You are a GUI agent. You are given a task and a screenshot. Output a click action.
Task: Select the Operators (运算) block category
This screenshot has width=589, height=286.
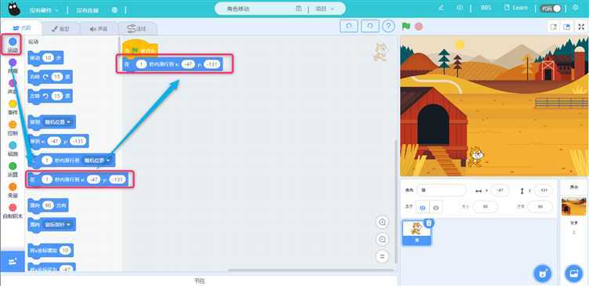coord(13,170)
